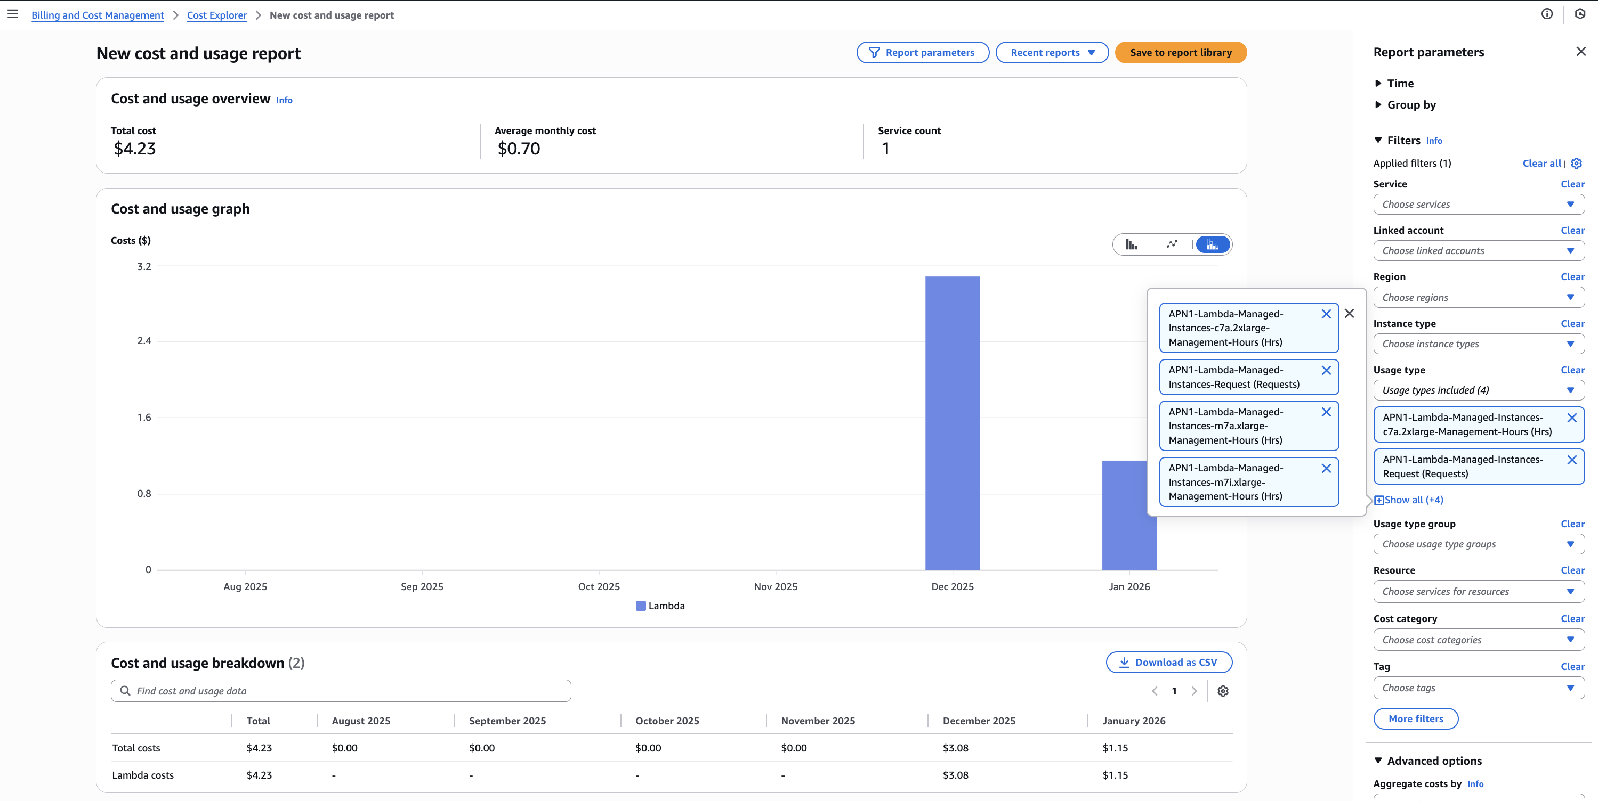Remove m7a.xlarge Management-Hours filter in popover
This screenshot has height=801, width=1598.
pyautogui.click(x=1326, y=412)
